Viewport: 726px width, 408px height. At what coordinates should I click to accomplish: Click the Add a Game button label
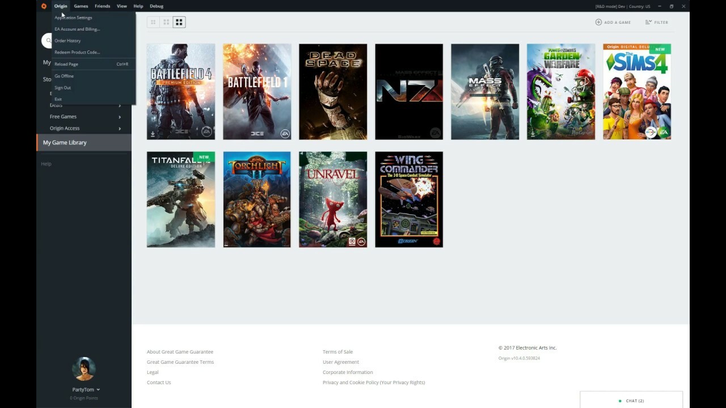pyautogui.click(x=618, y=22)
